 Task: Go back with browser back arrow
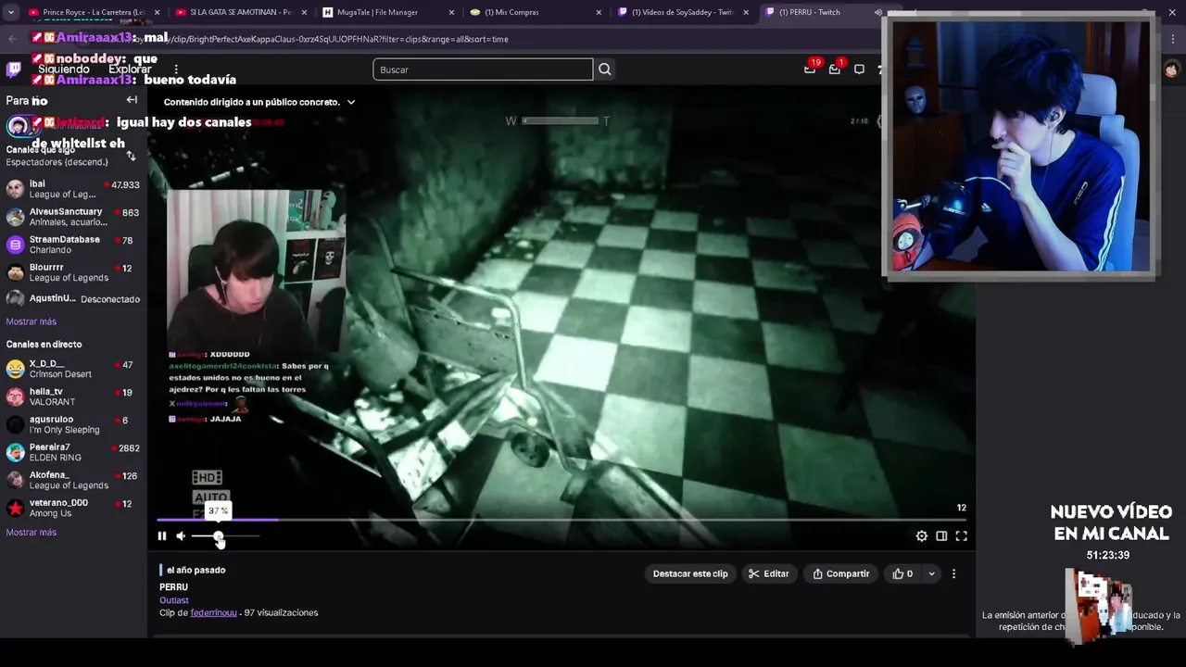pyautogui.click(x=12, y=39)
